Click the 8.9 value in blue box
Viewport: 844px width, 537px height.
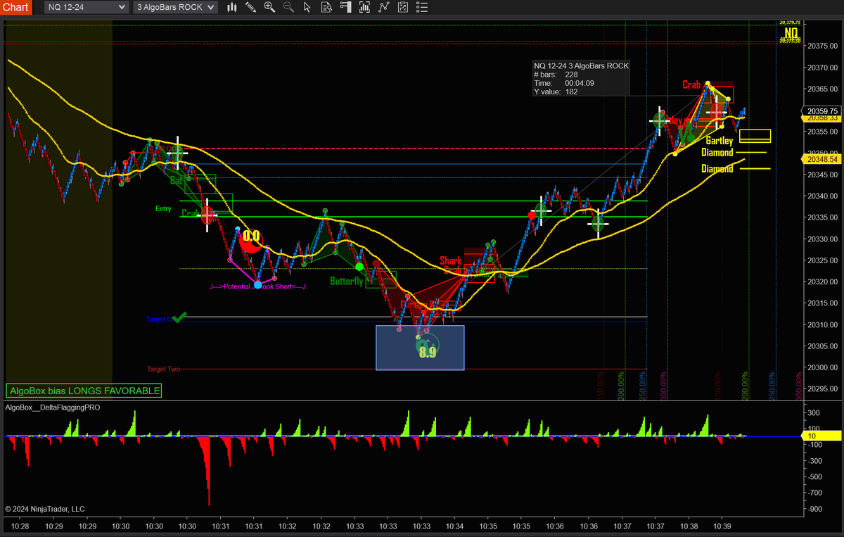428,353
